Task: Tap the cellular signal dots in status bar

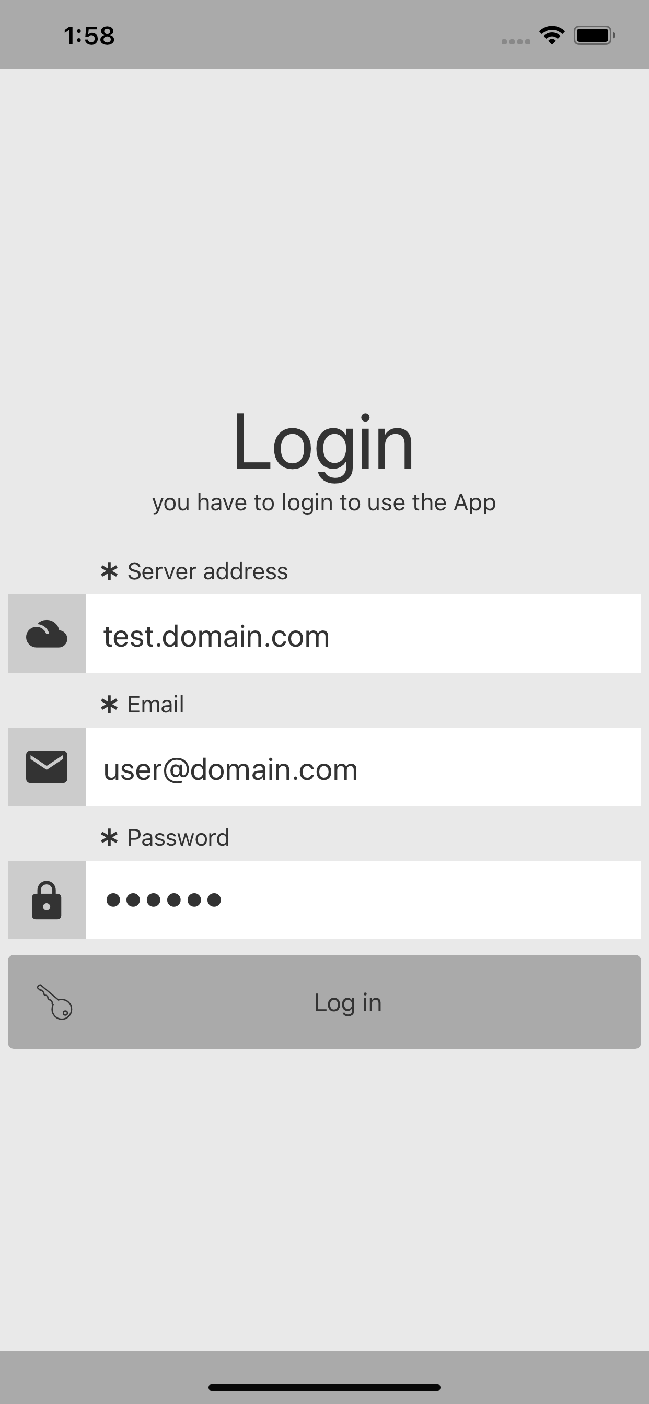Action: click(x=516, y=41)
